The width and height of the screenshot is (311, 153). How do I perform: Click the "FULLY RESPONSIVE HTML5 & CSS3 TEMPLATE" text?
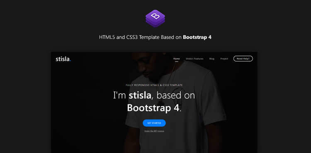tap(154, 85)
